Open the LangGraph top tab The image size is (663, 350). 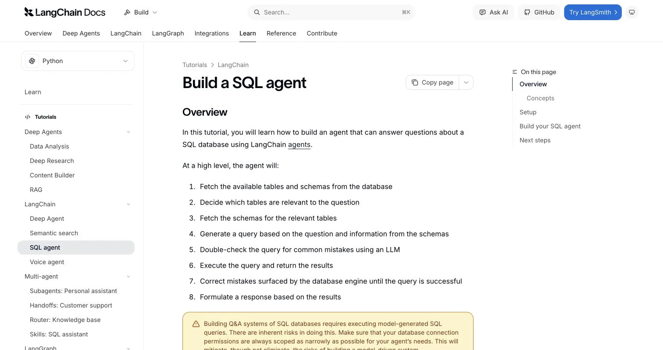tap(168, 33)
